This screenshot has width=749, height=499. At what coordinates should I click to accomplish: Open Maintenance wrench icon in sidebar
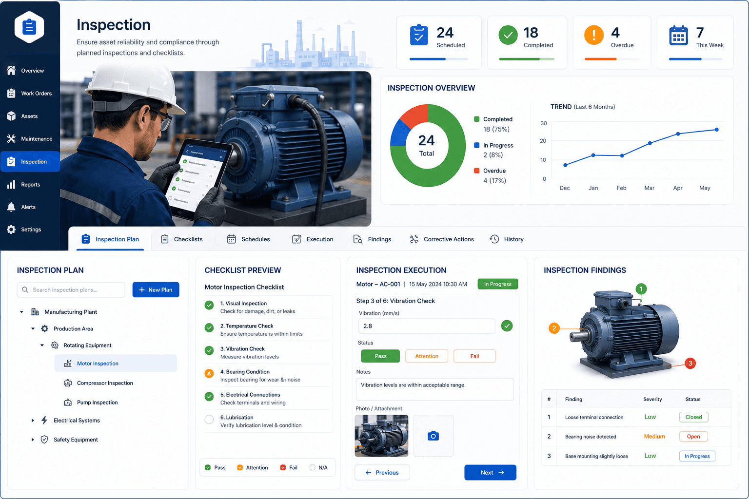point(11,138)
